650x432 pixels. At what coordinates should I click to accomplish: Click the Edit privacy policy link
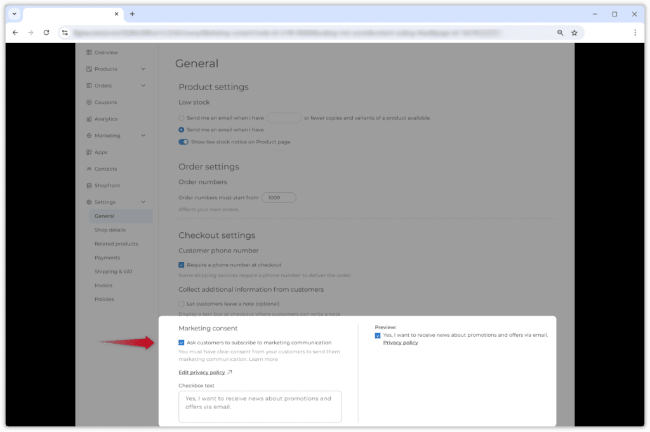point(202,372)
